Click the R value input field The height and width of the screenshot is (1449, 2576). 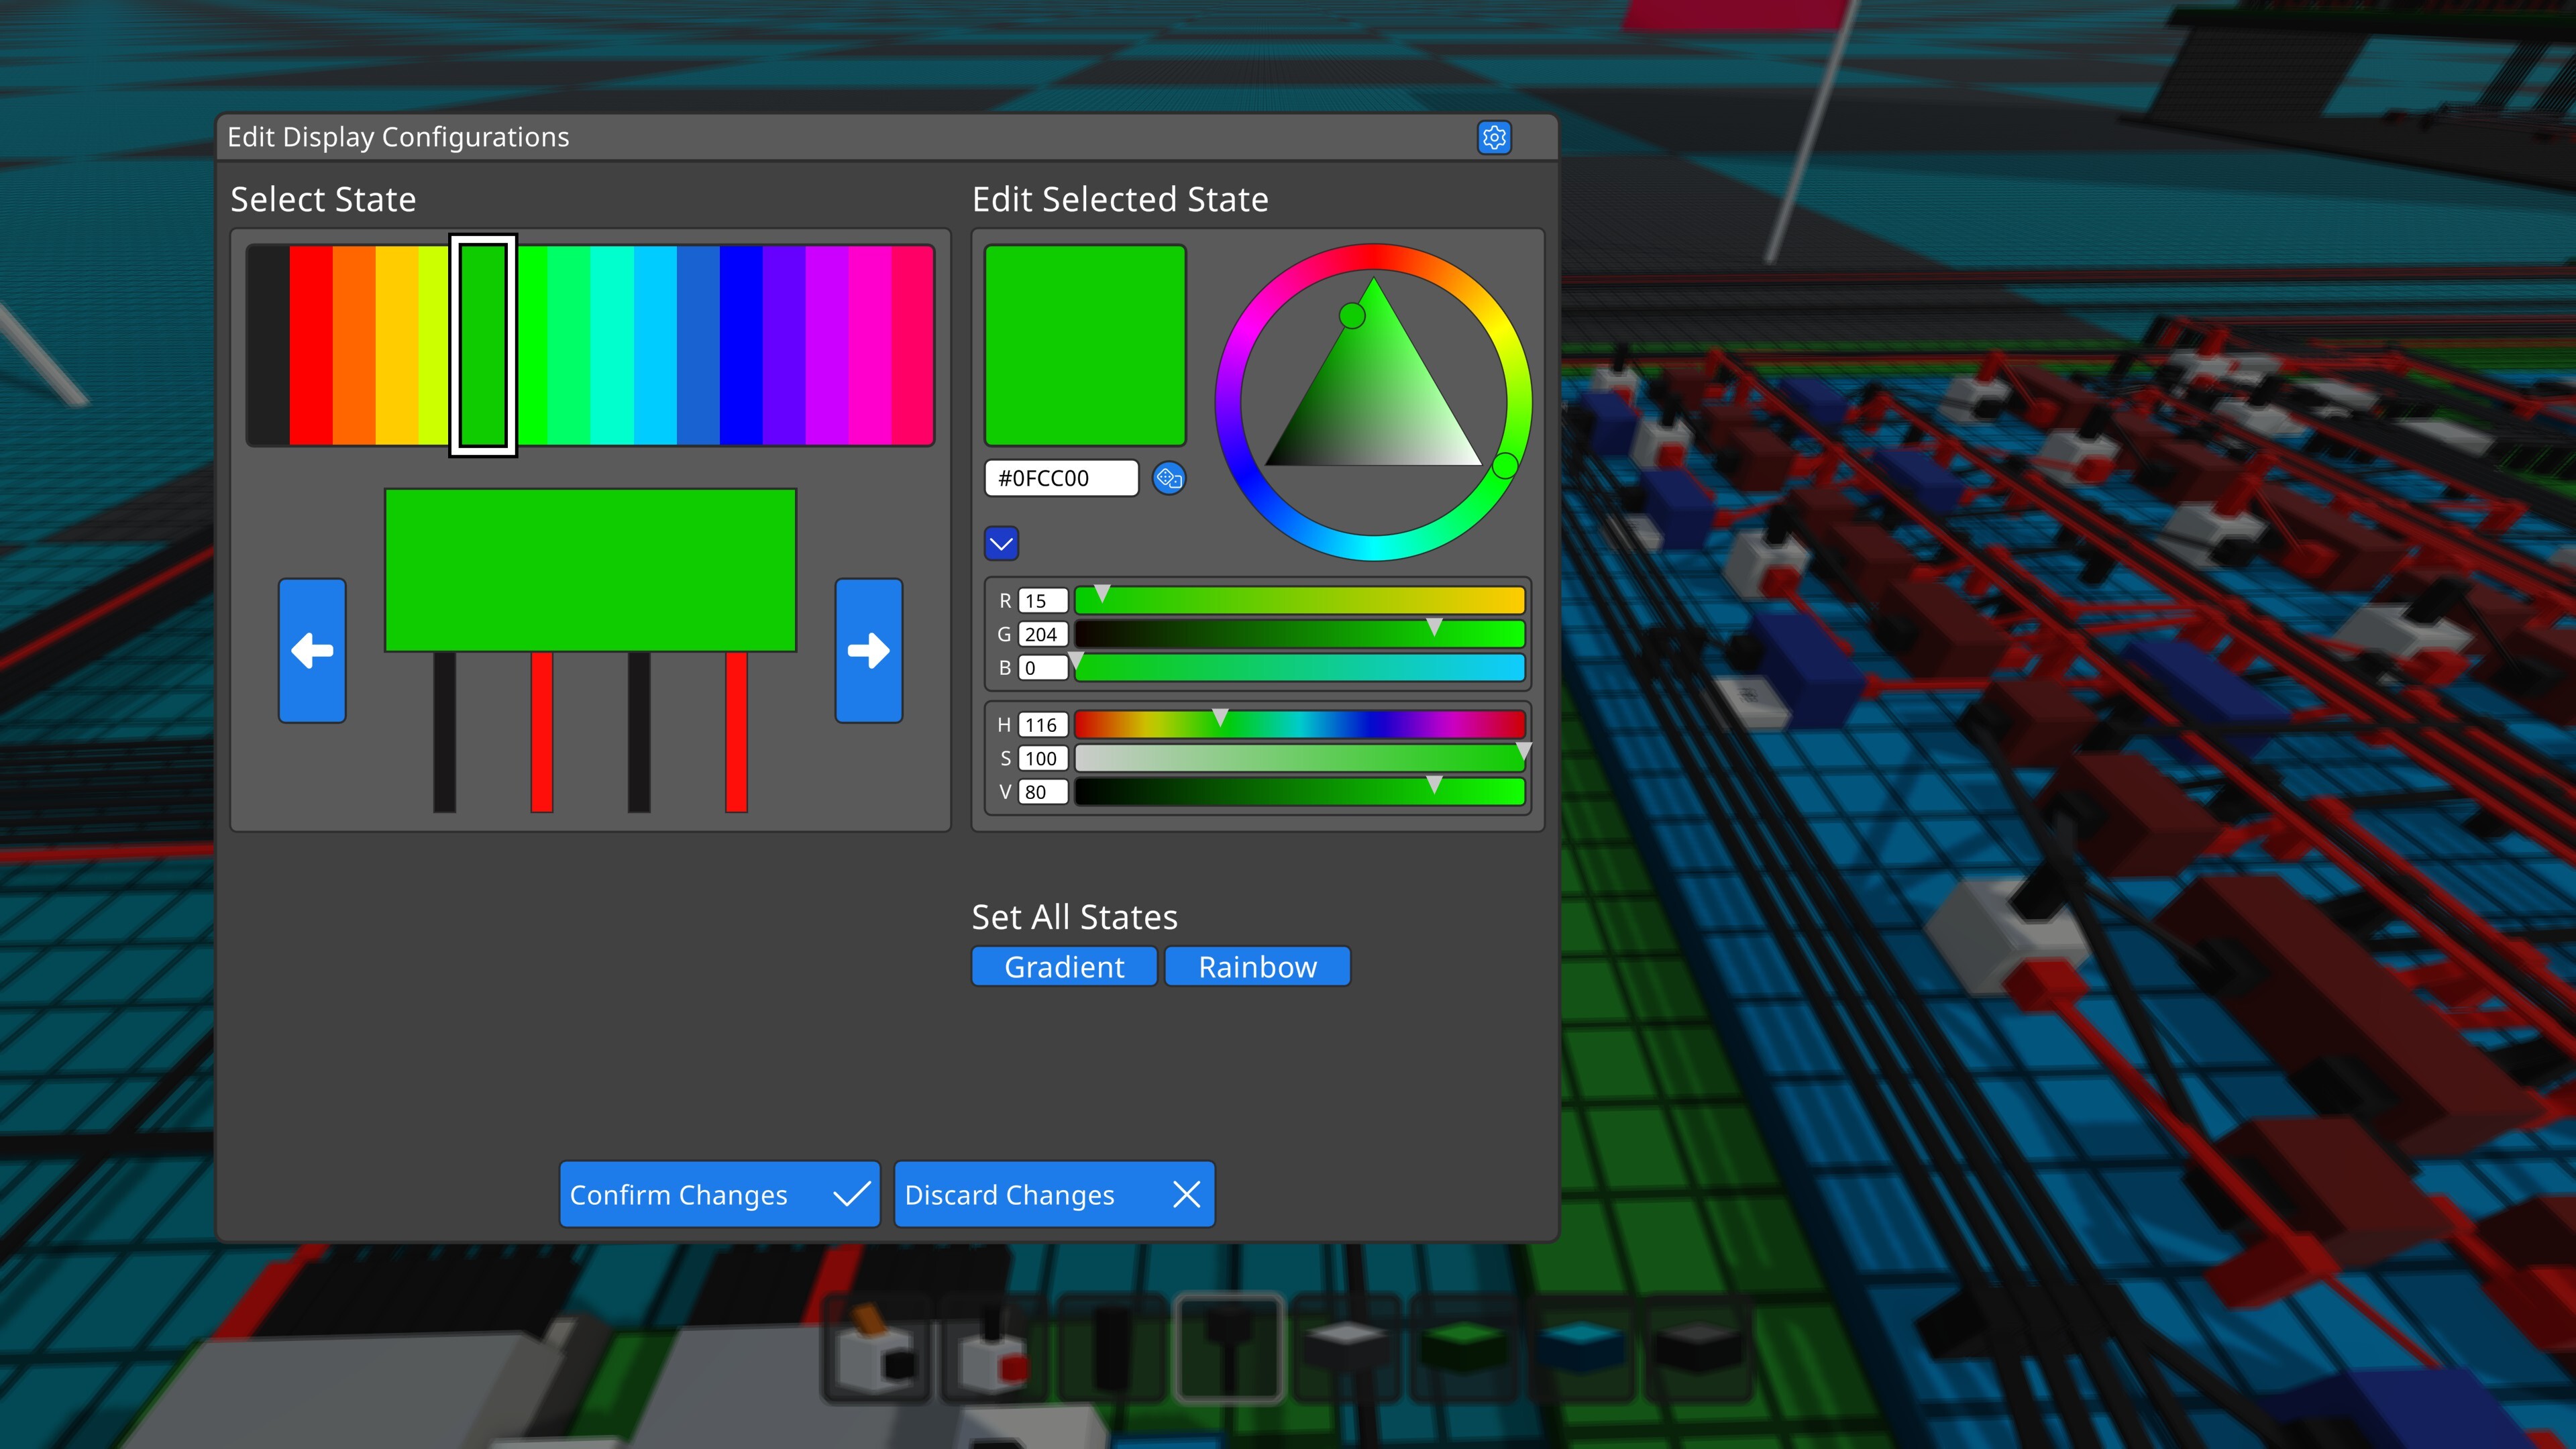pyautogui.click(x=1042, y=601)
